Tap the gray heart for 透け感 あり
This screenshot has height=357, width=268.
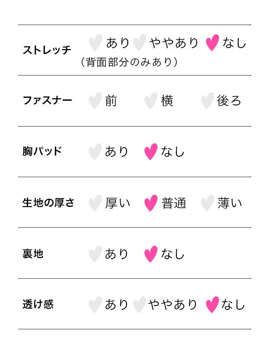pos(95,305)
